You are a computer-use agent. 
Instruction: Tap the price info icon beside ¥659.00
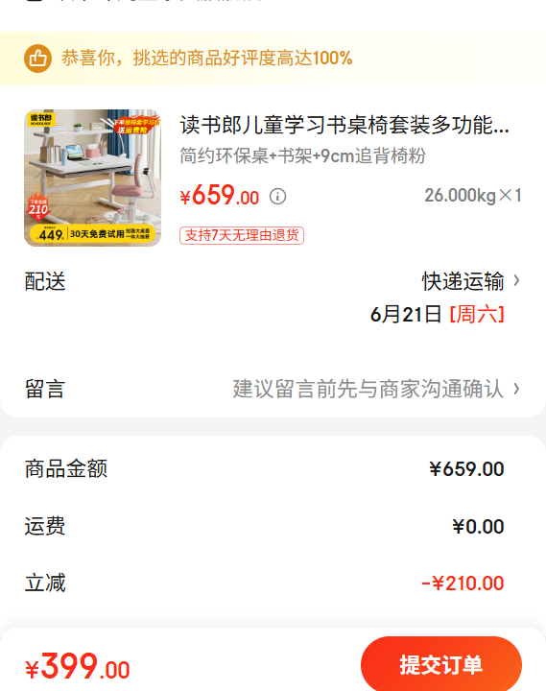[277, 196]
